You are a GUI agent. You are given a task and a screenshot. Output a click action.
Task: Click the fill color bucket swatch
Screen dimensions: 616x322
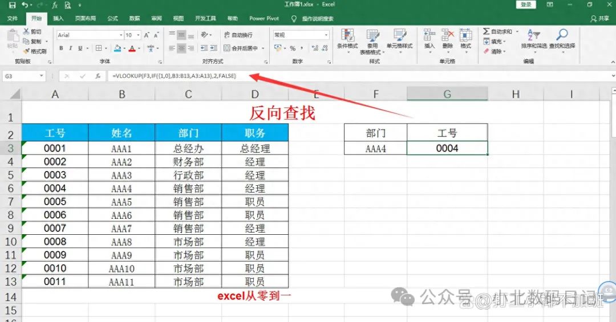(117, 48)
